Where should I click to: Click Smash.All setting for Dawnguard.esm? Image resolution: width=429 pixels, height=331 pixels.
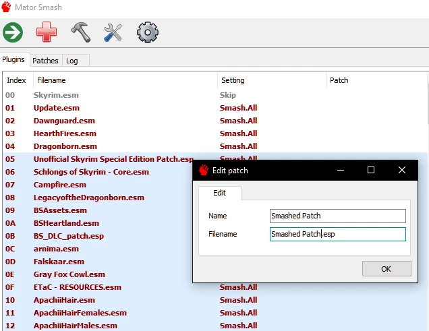[238, 121]
